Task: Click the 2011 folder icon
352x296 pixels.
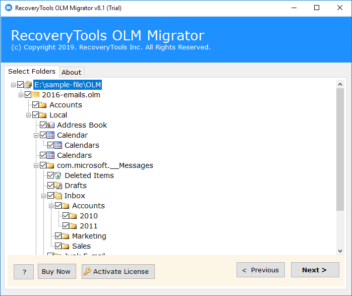Action: coord(73,226)
